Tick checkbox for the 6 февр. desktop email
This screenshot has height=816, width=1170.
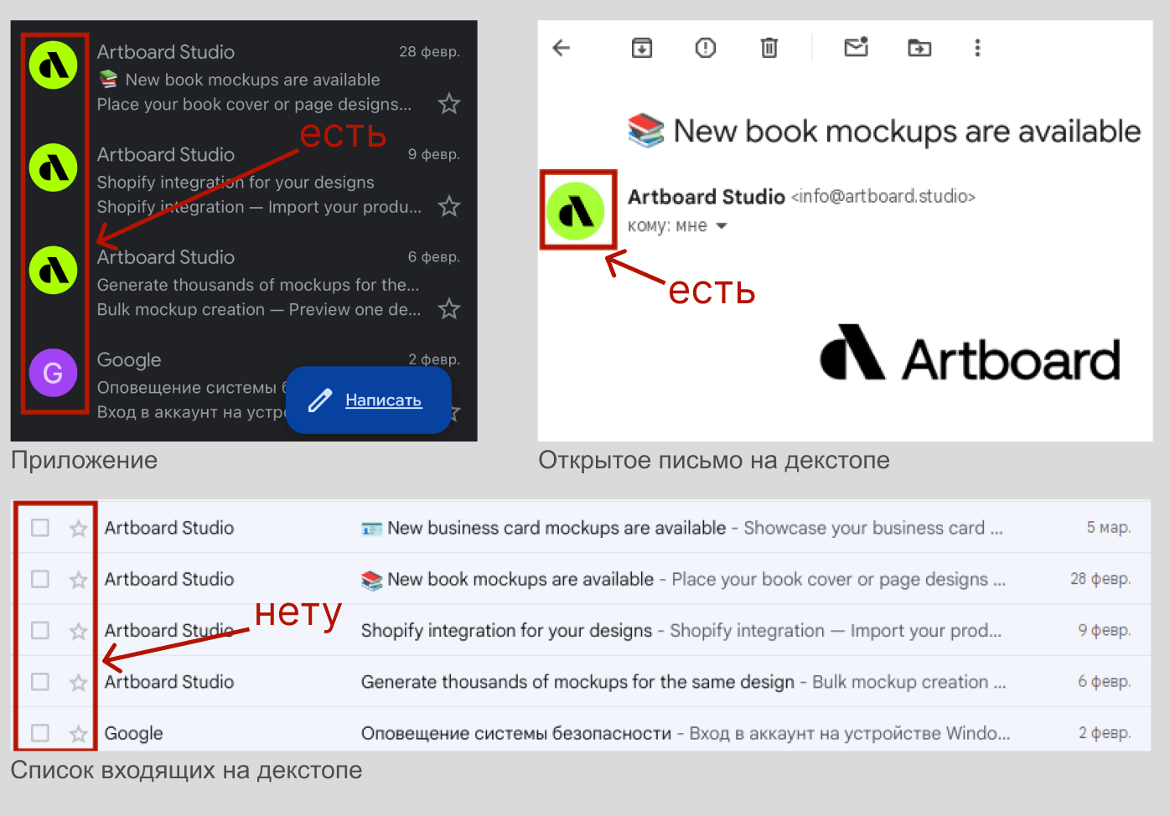coord(40,682)
